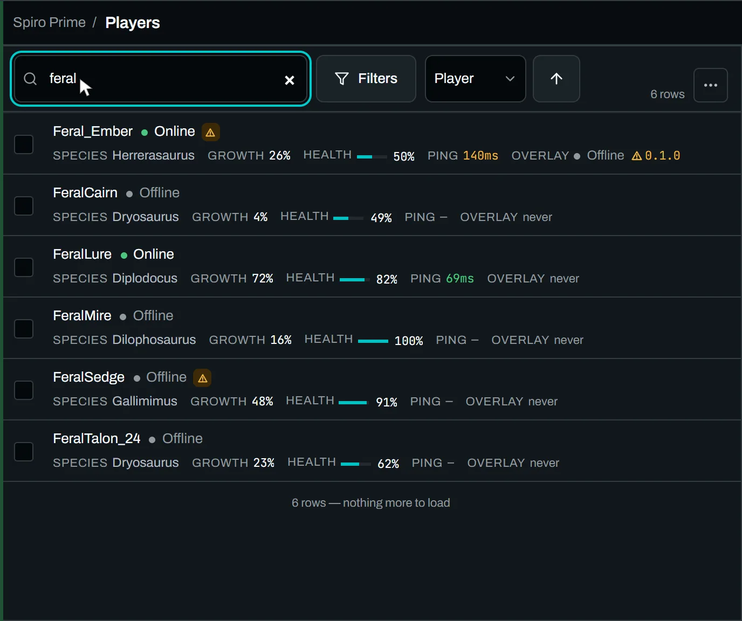
Task: Click the Diplodocus species value
Action: (145, 279)
